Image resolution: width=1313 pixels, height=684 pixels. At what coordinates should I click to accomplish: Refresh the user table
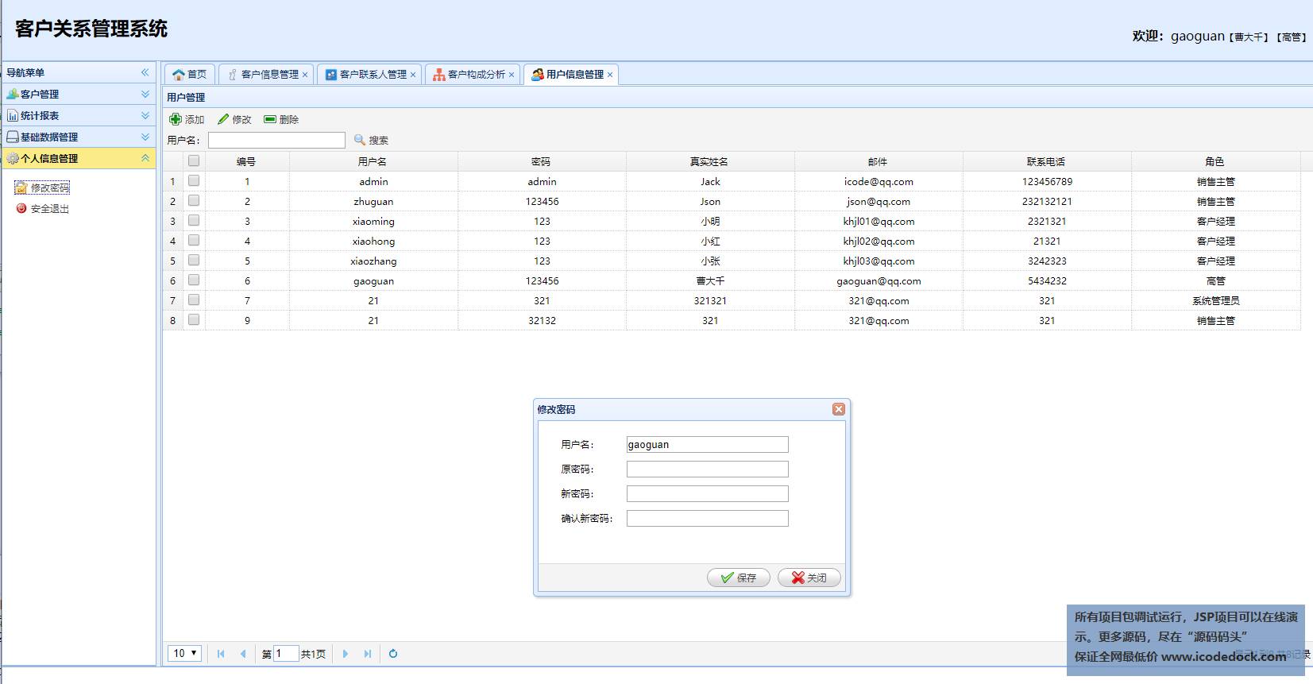(393, 654)
